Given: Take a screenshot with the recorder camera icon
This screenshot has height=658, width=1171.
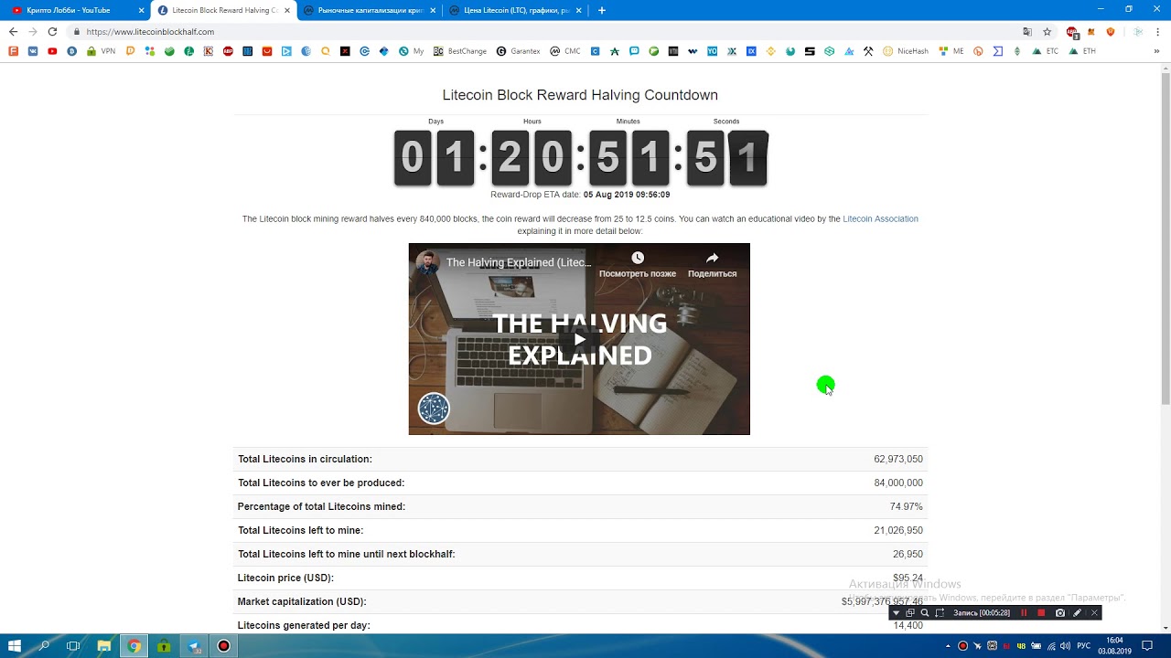Looking at the screenshot, I should click(x=1060, y=612).
